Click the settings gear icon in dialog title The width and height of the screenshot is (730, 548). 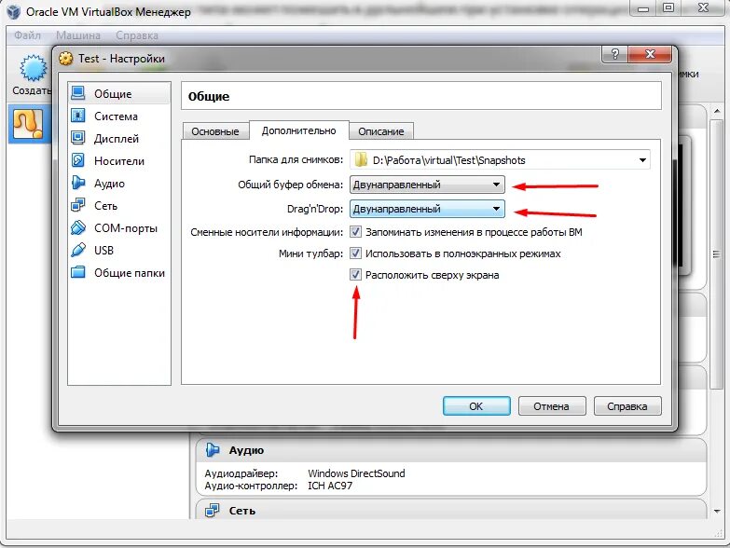click(66, 59)
